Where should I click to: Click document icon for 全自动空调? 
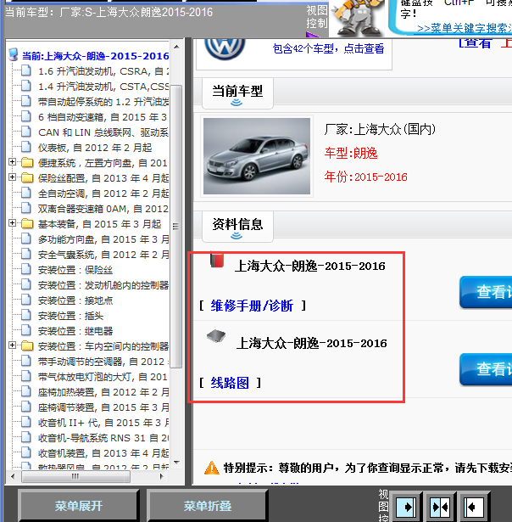(26, 193)
